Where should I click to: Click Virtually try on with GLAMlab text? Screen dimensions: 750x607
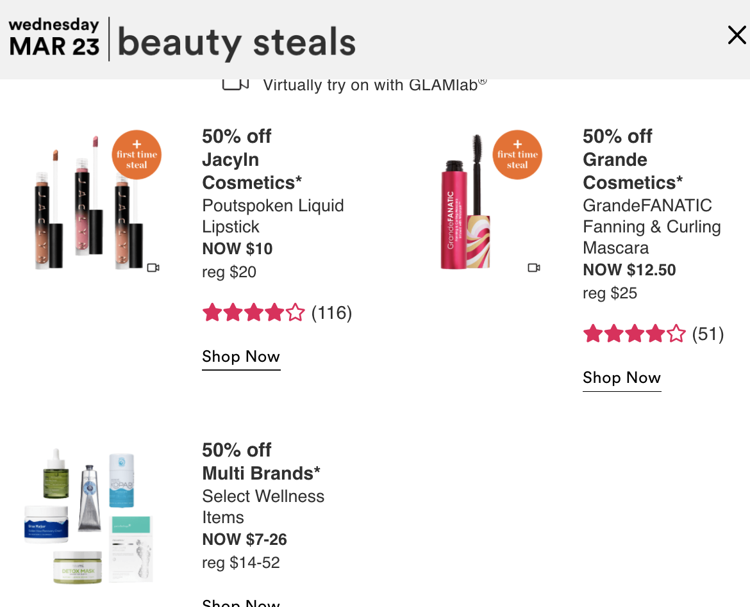(x=375, y=85)
